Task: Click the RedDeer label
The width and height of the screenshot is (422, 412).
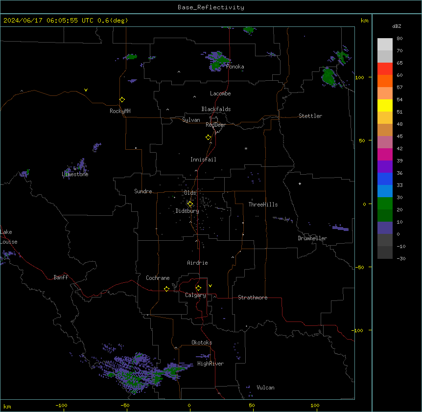Action: 215,125
